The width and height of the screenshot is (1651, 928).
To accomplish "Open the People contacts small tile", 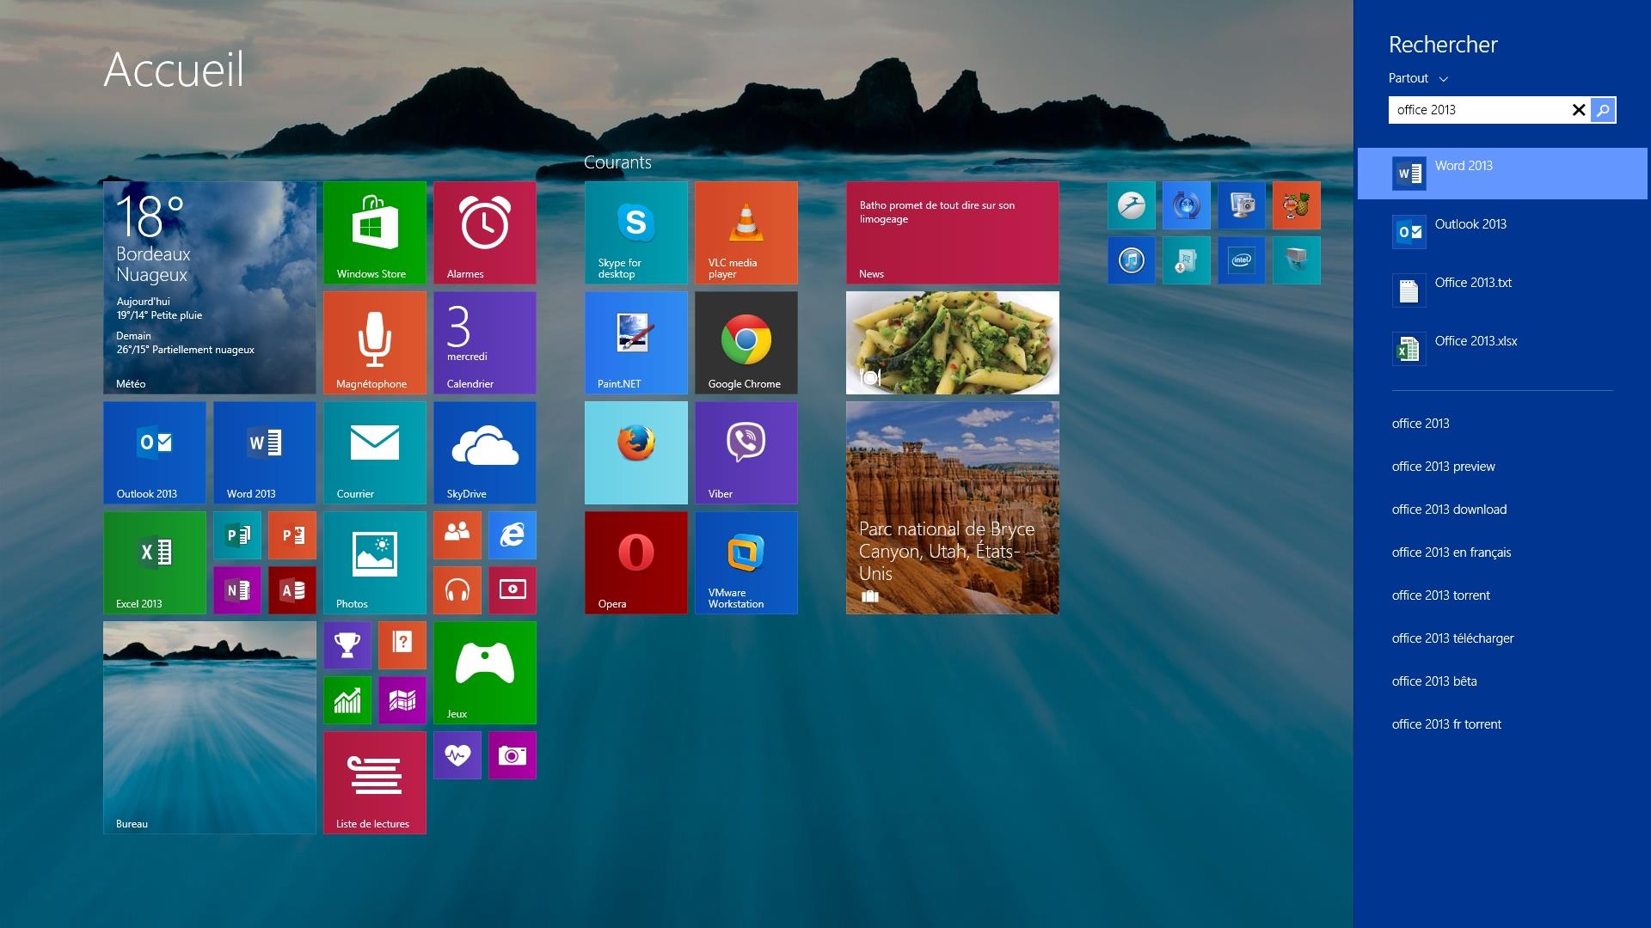I will coord(457,535).
